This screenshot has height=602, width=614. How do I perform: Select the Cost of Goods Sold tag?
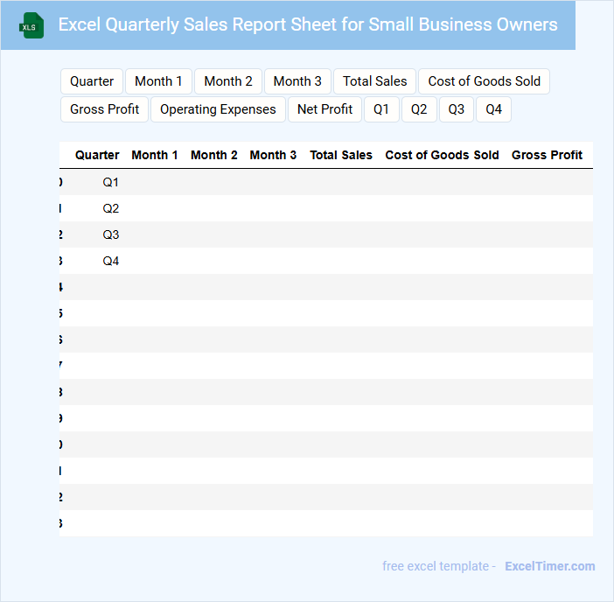point(484,81)
